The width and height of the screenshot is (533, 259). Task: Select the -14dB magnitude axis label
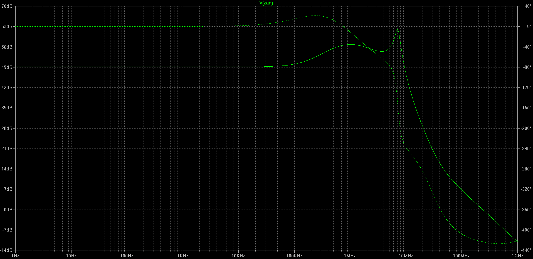[x=6, y=250]
